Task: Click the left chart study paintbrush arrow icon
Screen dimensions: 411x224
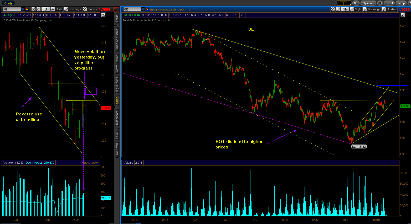Action: tap(34, 9)
